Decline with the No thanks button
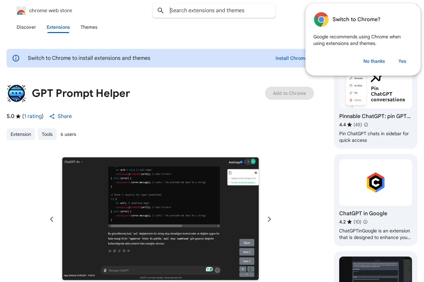 click(x=374, y=61)
